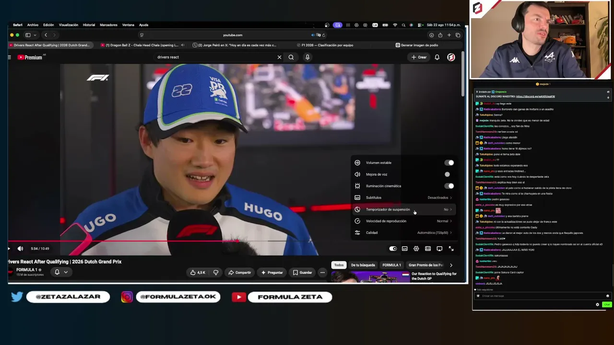Image resolution: width=614 pixels, height=345 pixels.
Task: Open the Archivo menu
Action: pos(33,25)
